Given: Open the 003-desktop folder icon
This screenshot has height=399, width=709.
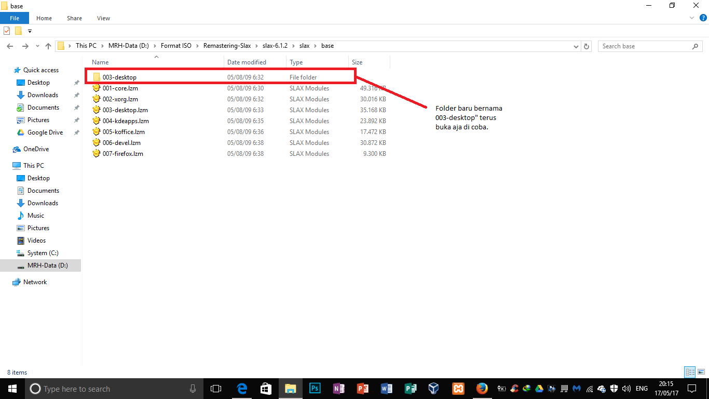Looking at the screenshot, I should (x=97, y=77).
